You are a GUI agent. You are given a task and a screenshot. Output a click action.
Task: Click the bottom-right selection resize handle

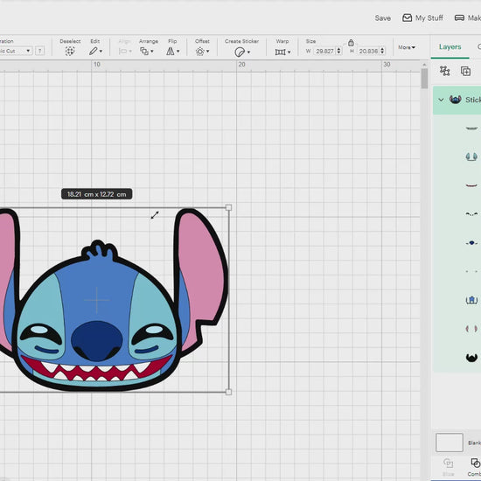228,392
